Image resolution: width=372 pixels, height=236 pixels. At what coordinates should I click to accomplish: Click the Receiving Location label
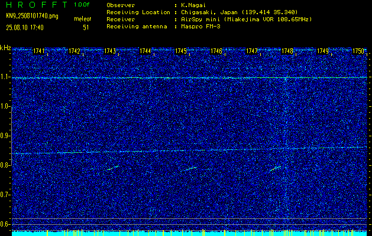coord(138,12)
